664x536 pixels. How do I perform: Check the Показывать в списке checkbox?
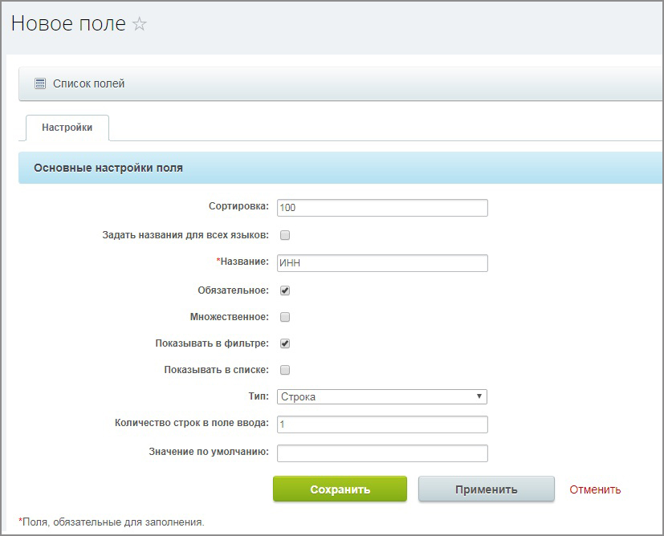tap(284, 370)
